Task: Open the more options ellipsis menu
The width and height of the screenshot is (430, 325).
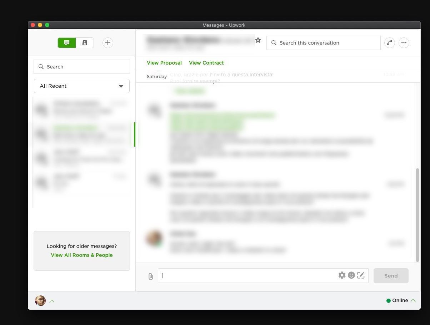Action: (404, 43)
